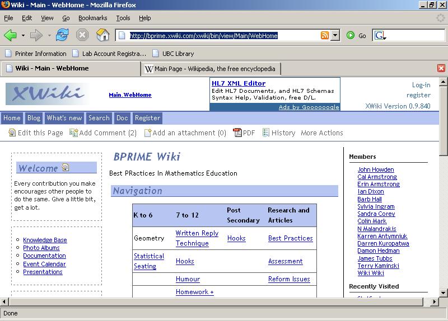This screenshot has height=321, width=448.
Task: Click the Ads by Google link
Action: [309, 107]
